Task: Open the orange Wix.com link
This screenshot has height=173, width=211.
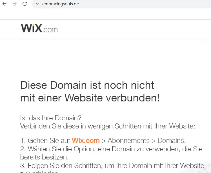Action: click(86, 140)
